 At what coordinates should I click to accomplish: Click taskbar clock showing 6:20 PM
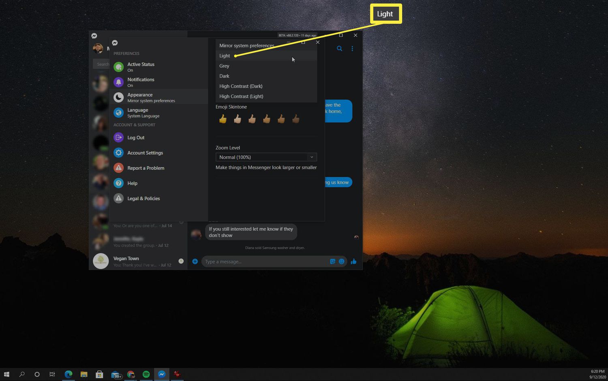coord(597,374)
